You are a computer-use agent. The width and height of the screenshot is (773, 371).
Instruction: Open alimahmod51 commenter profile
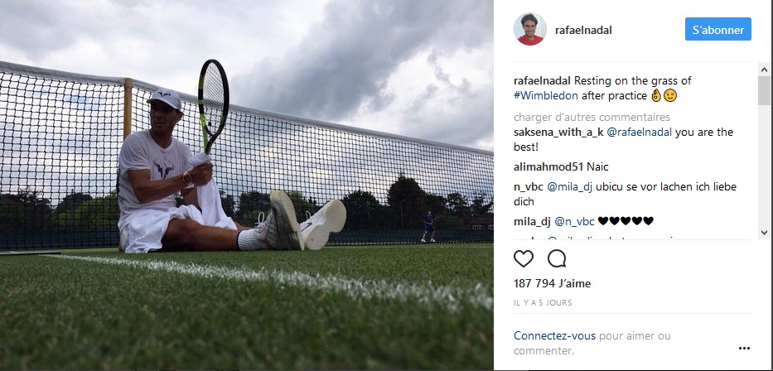pyautogui.click(x=548, y=167)
